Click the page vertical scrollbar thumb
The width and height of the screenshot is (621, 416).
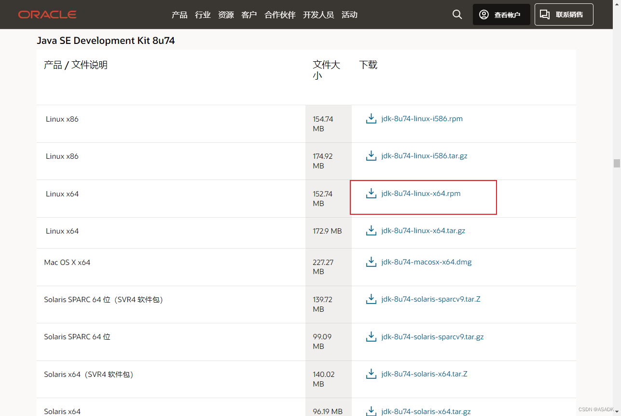(x=617, y=163)
